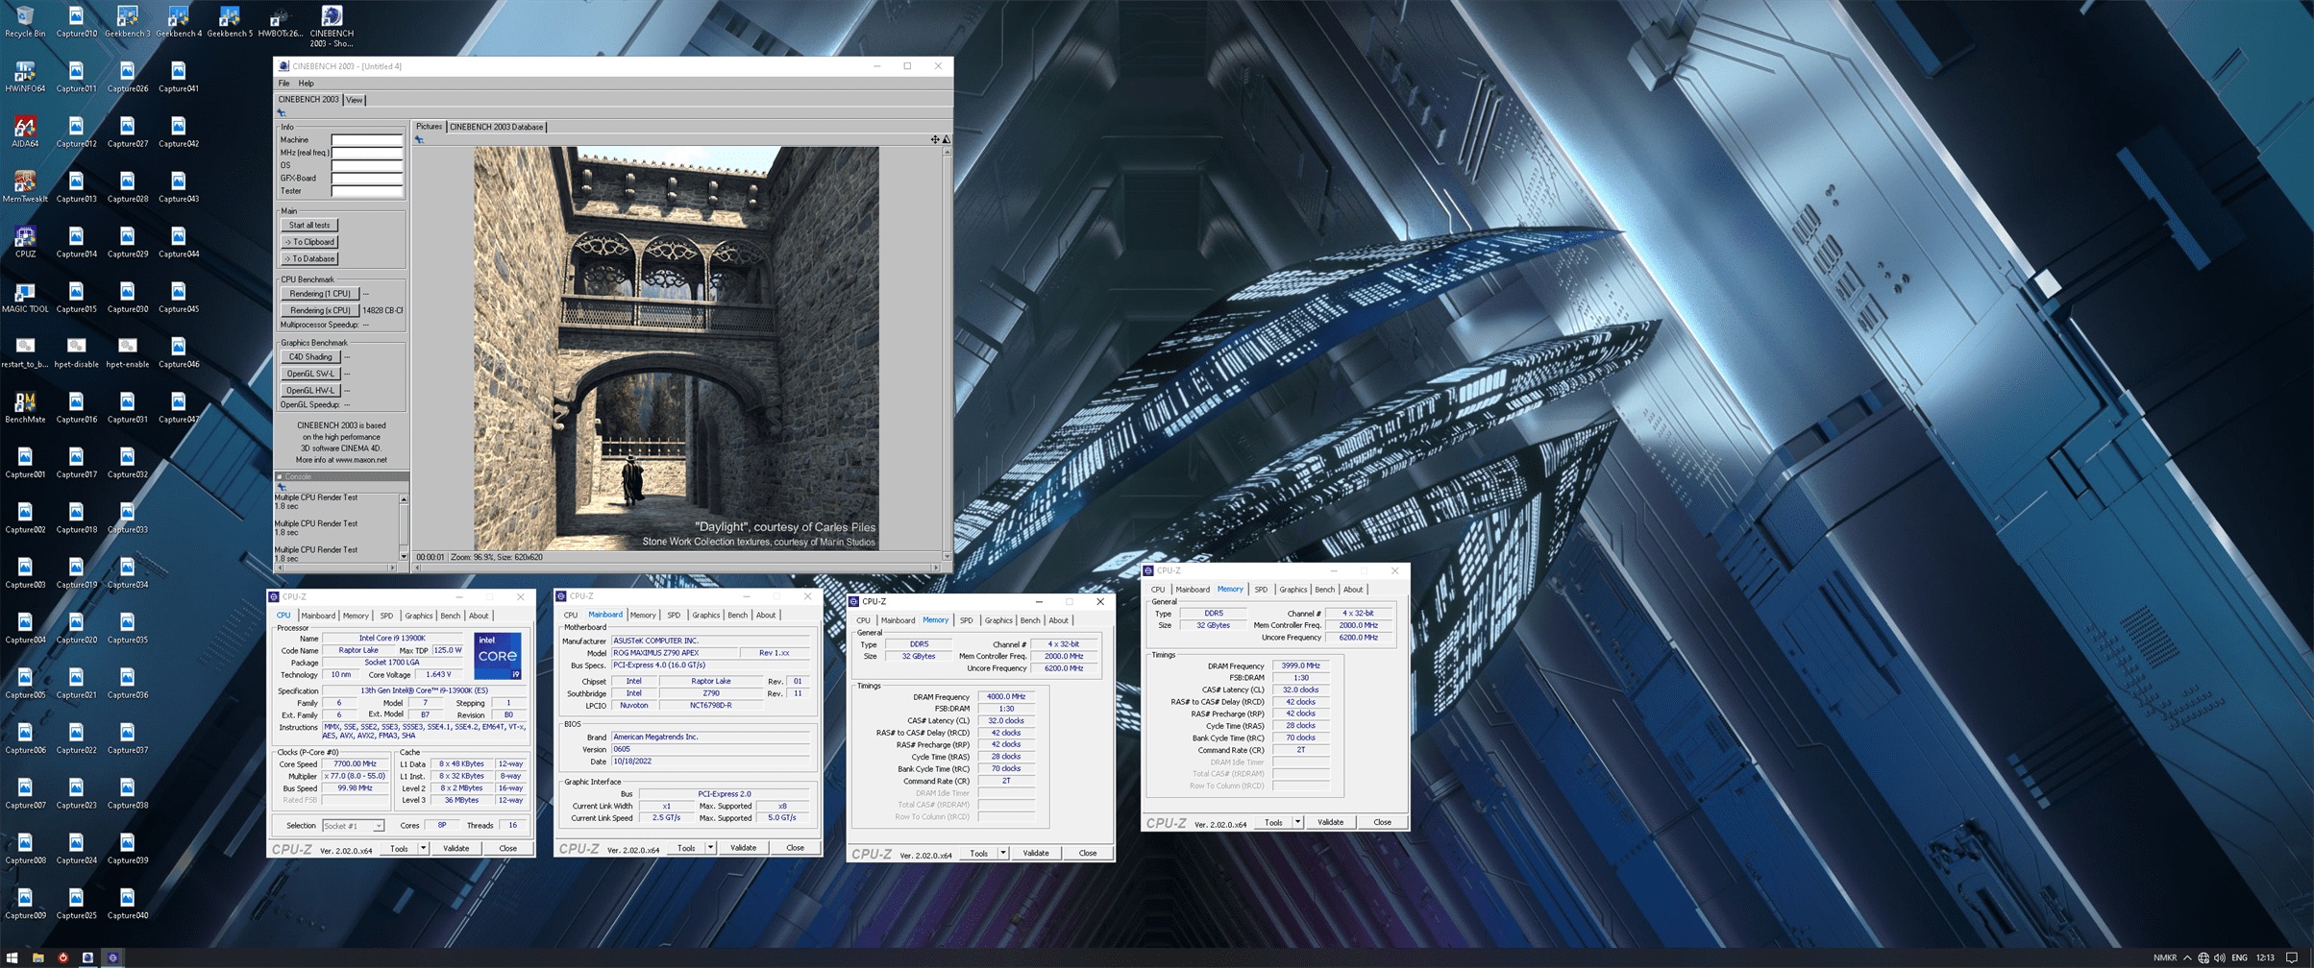Click the -> To Clipboard button
This screenshot has height=968, width=2314.
pos(309,242)
